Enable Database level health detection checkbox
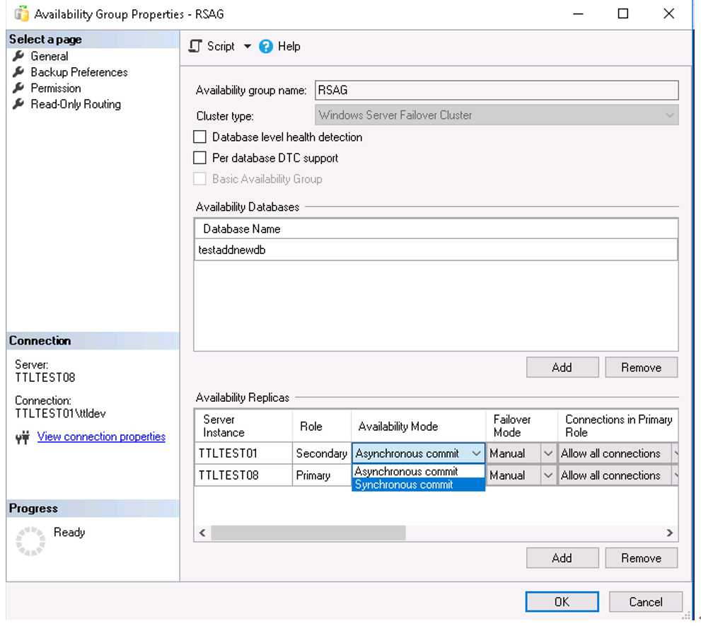The image size is (701, 626). click(199, 137)
